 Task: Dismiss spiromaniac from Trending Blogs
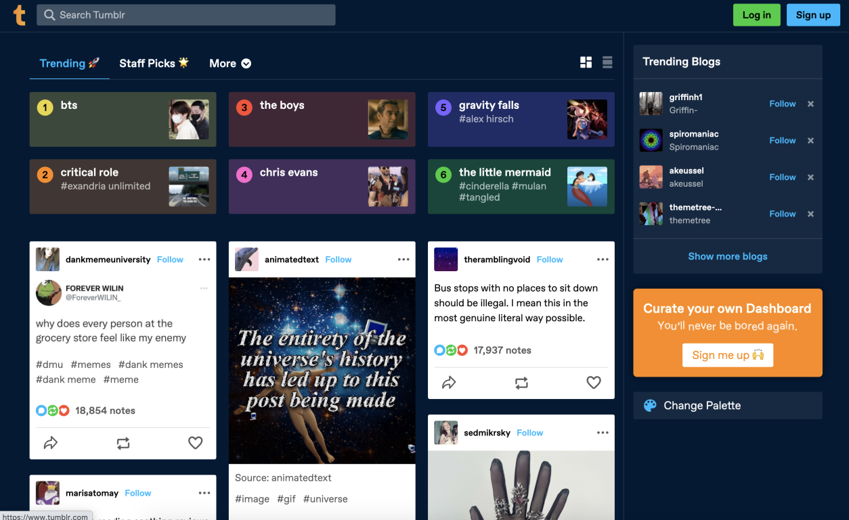pos(810,141)
